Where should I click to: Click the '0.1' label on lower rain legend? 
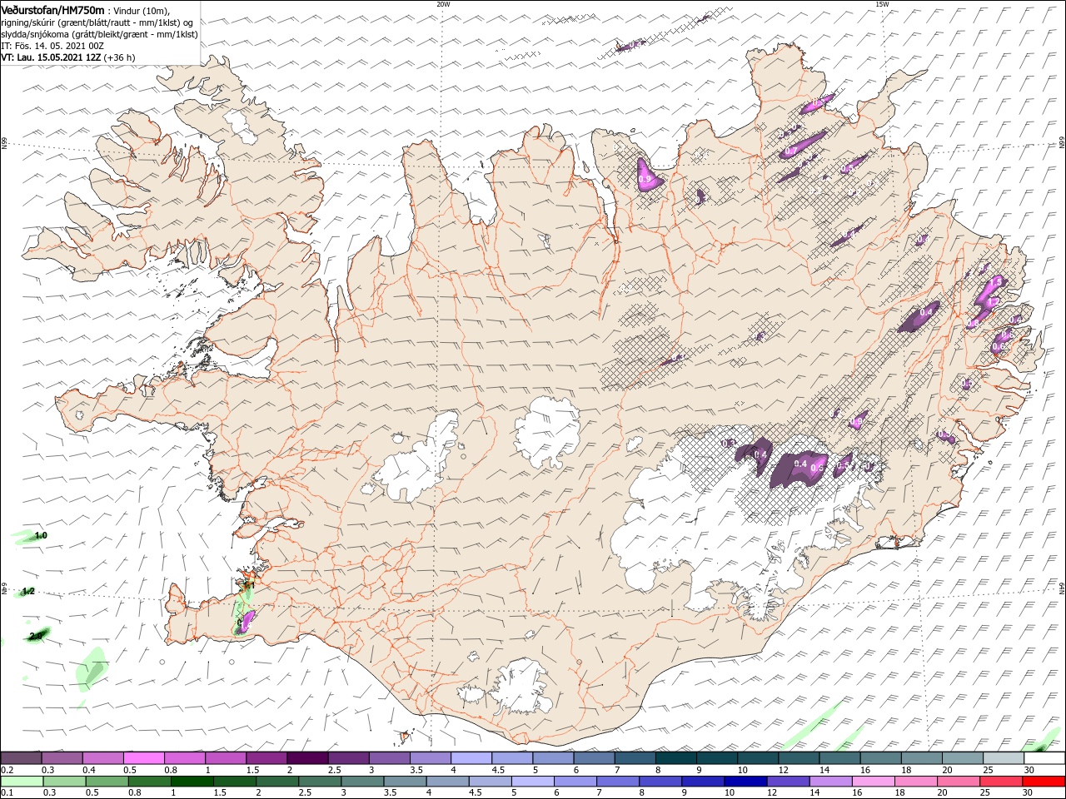coord(7,793)
